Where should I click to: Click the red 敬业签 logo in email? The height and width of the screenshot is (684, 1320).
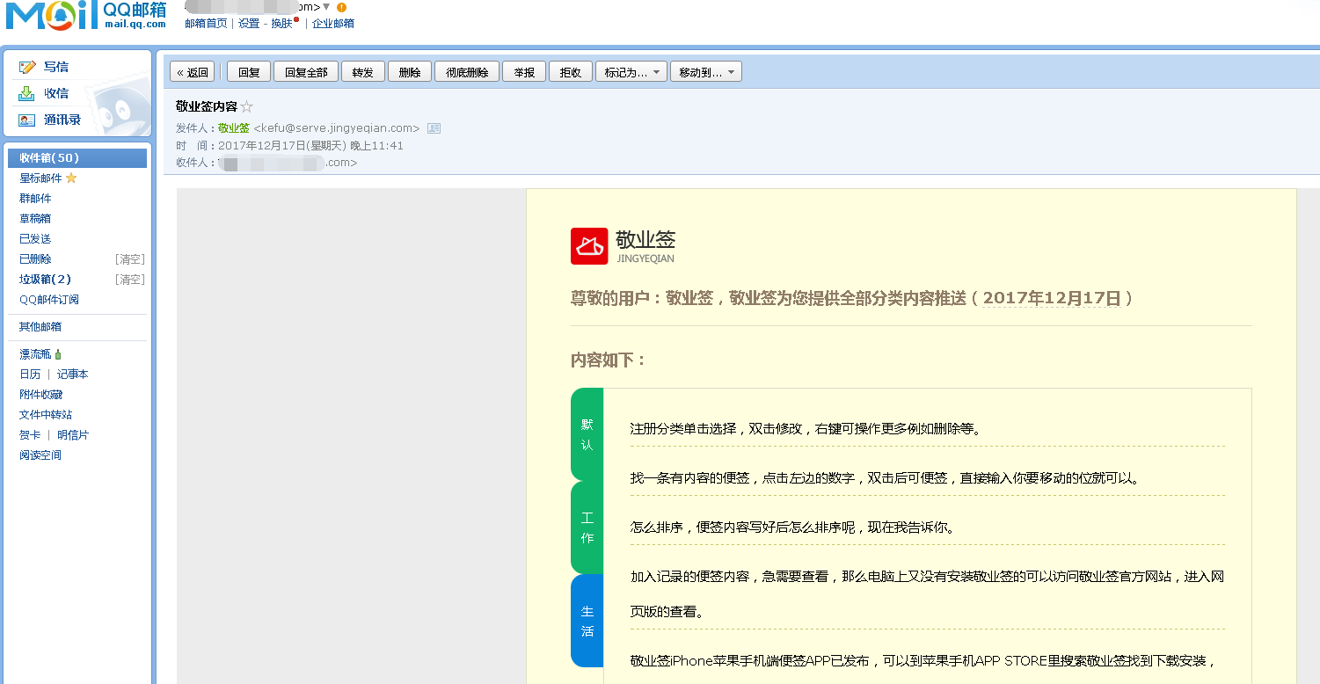coord(589,245)
